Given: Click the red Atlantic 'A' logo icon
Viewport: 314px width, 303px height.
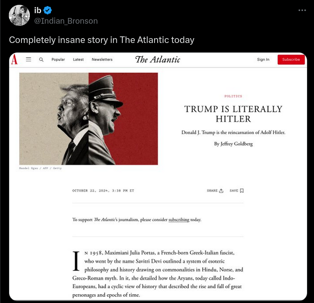Looking at the screenshot, I should (14, 59).
